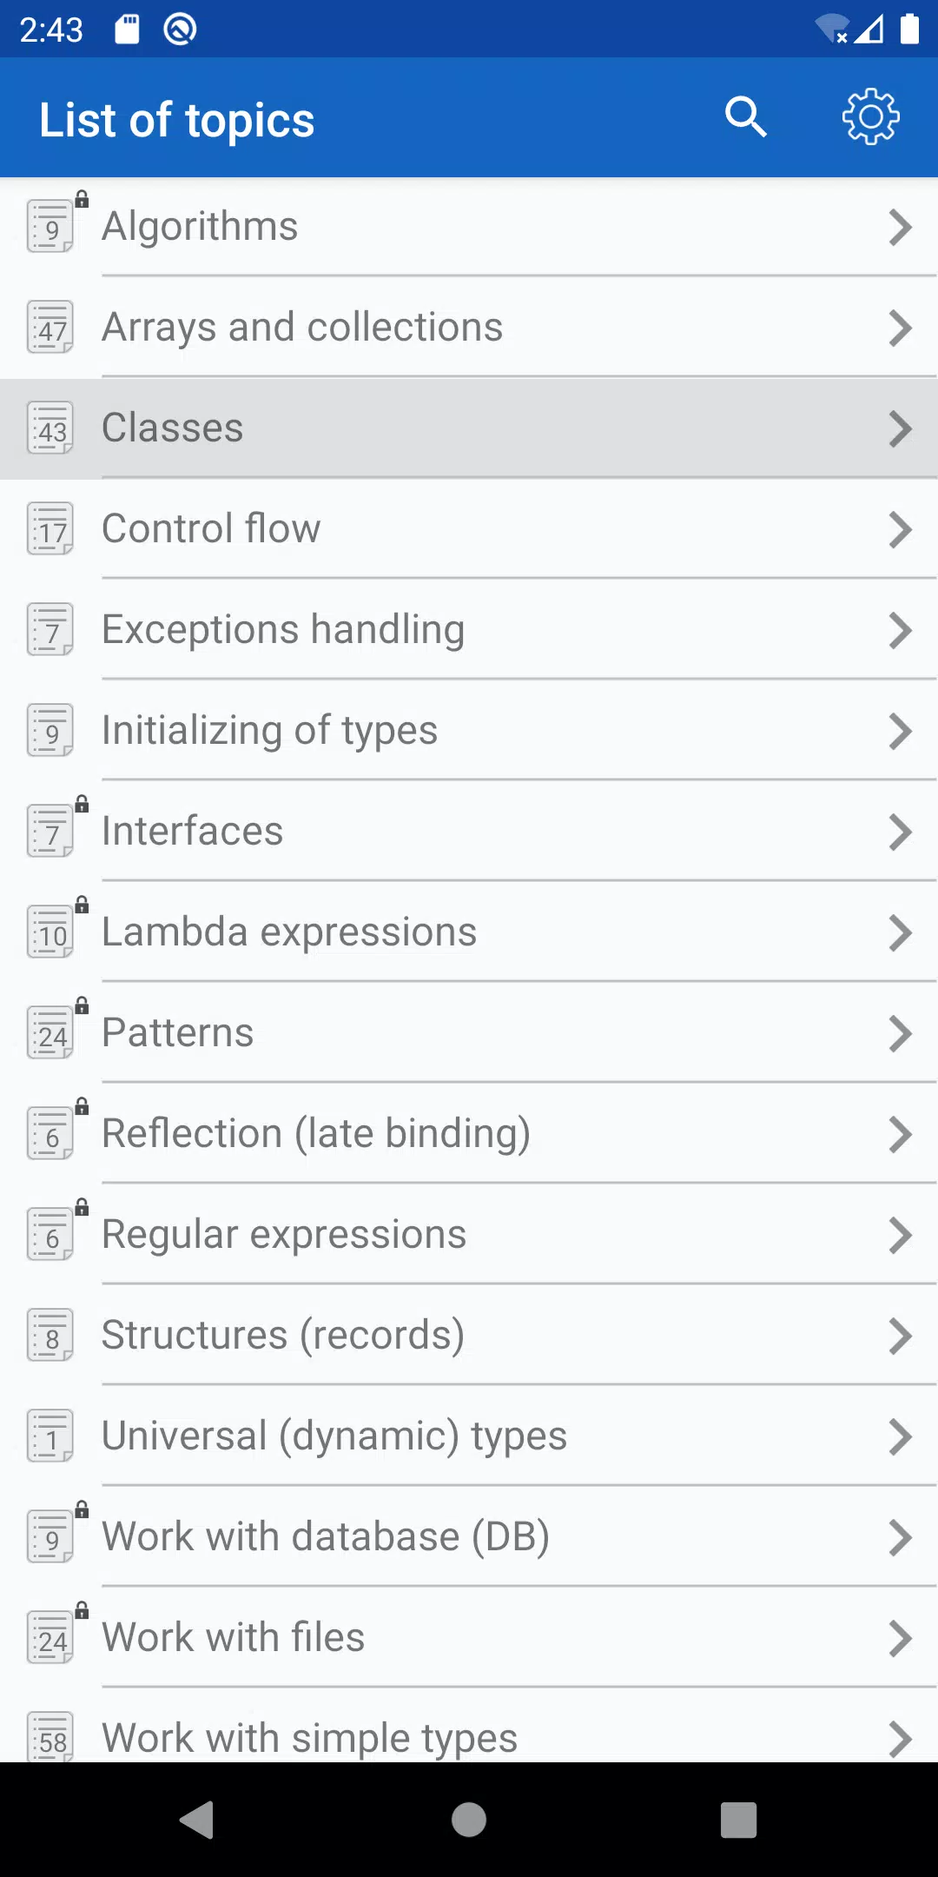Select Regular expressions topic

point(469,1234)
